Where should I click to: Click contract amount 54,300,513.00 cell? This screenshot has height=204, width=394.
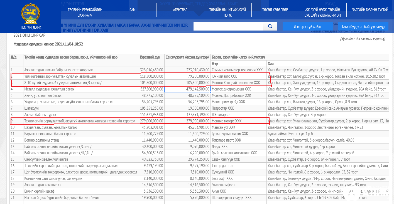pyautogui.click(x=151, y=153)
